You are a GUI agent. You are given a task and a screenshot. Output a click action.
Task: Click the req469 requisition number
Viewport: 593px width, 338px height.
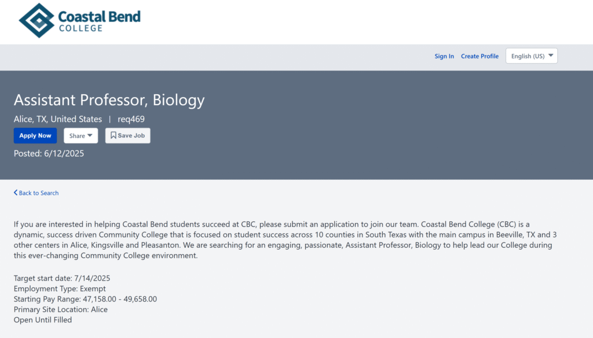pyautogui.click(x=131, y=120)
